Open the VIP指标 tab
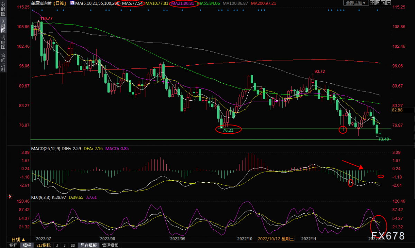 click(44, 245)
